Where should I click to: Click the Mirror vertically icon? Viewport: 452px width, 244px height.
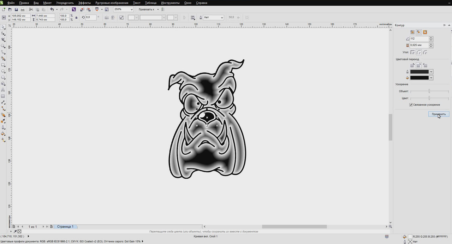click(113, 17)
